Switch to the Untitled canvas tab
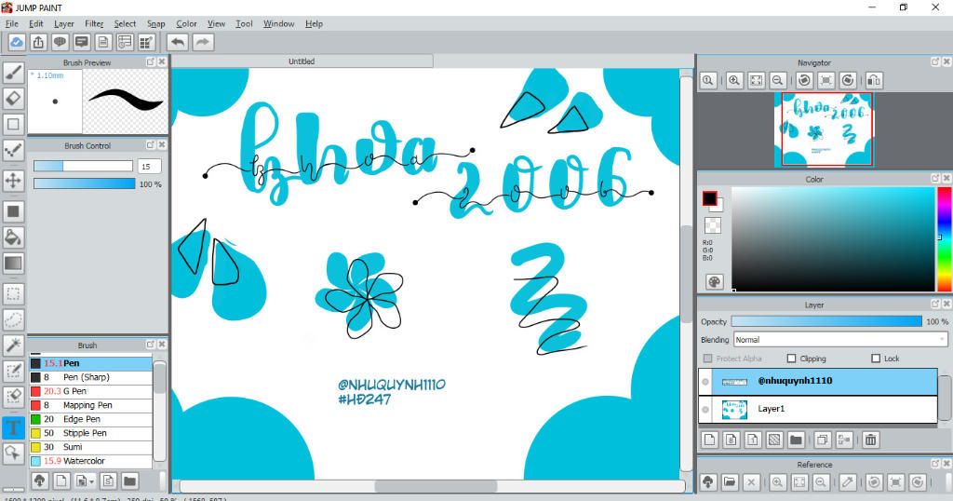The height and width of the screenshot is (501, 953). (x=302, y=61)
